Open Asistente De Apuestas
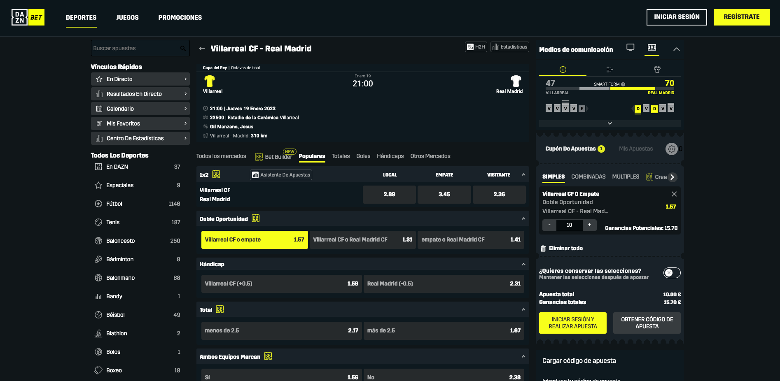Image resolution: width=780 pixels, height=381 pixels. 281,175
